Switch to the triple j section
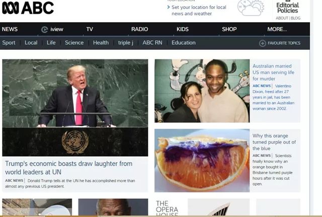322x217 pixels. (126, 43)
